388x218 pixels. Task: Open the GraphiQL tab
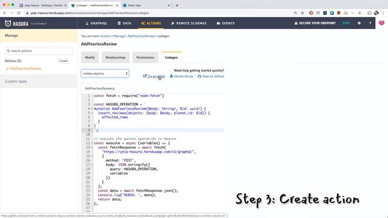[96, 23]
